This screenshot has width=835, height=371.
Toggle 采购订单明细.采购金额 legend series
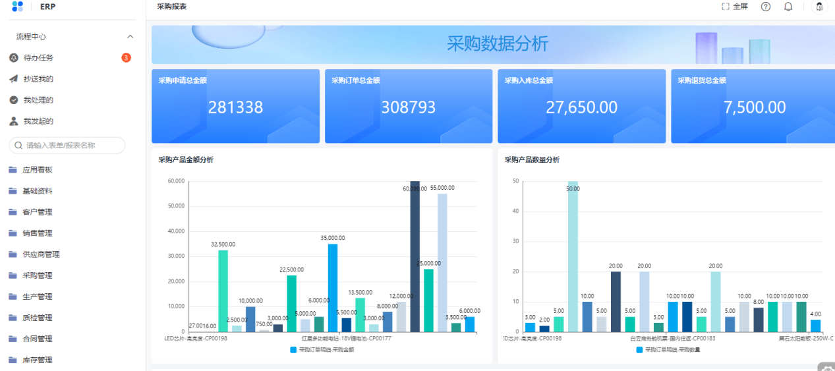click(322, 350)
